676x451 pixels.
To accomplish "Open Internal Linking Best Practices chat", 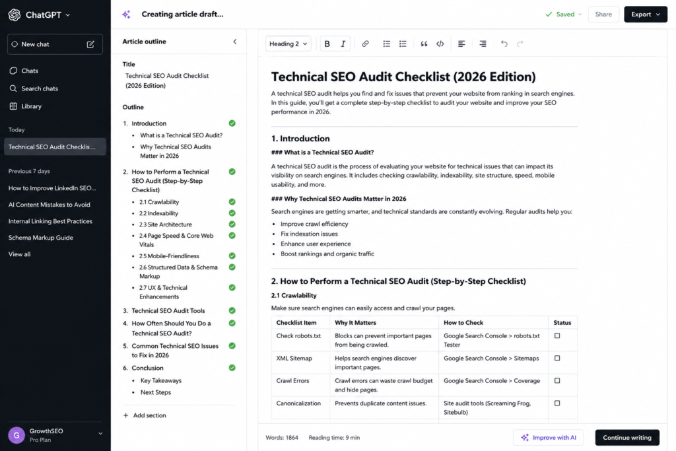I will point(50,221).
